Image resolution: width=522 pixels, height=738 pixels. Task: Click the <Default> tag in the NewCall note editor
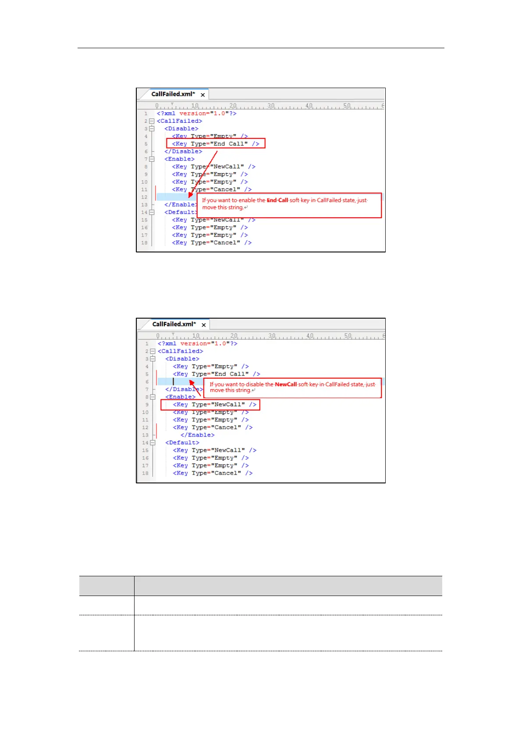(182, 443)
